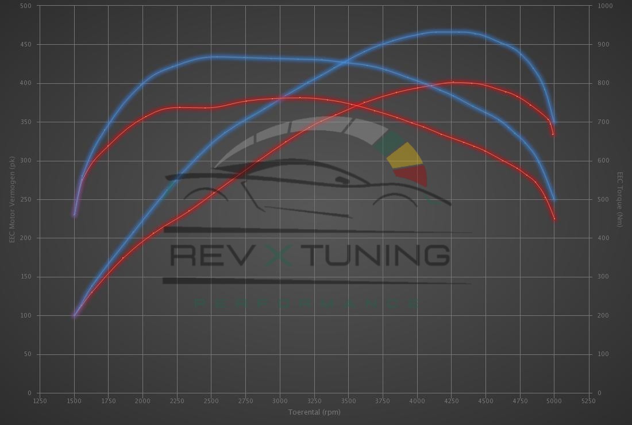Click the peak of the blue power curve
632x425 pixels.
point(451,32)
